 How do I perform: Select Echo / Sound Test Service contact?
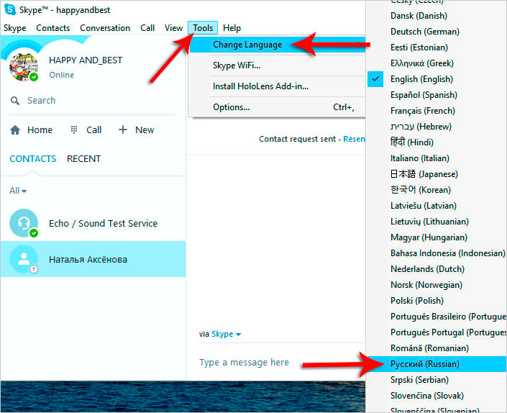[93, 223]
